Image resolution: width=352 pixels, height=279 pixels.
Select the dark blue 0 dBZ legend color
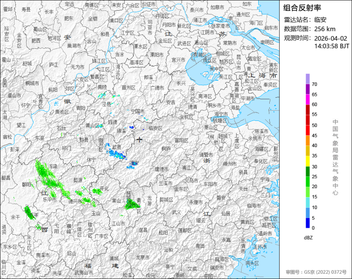[x=307, y=223]
